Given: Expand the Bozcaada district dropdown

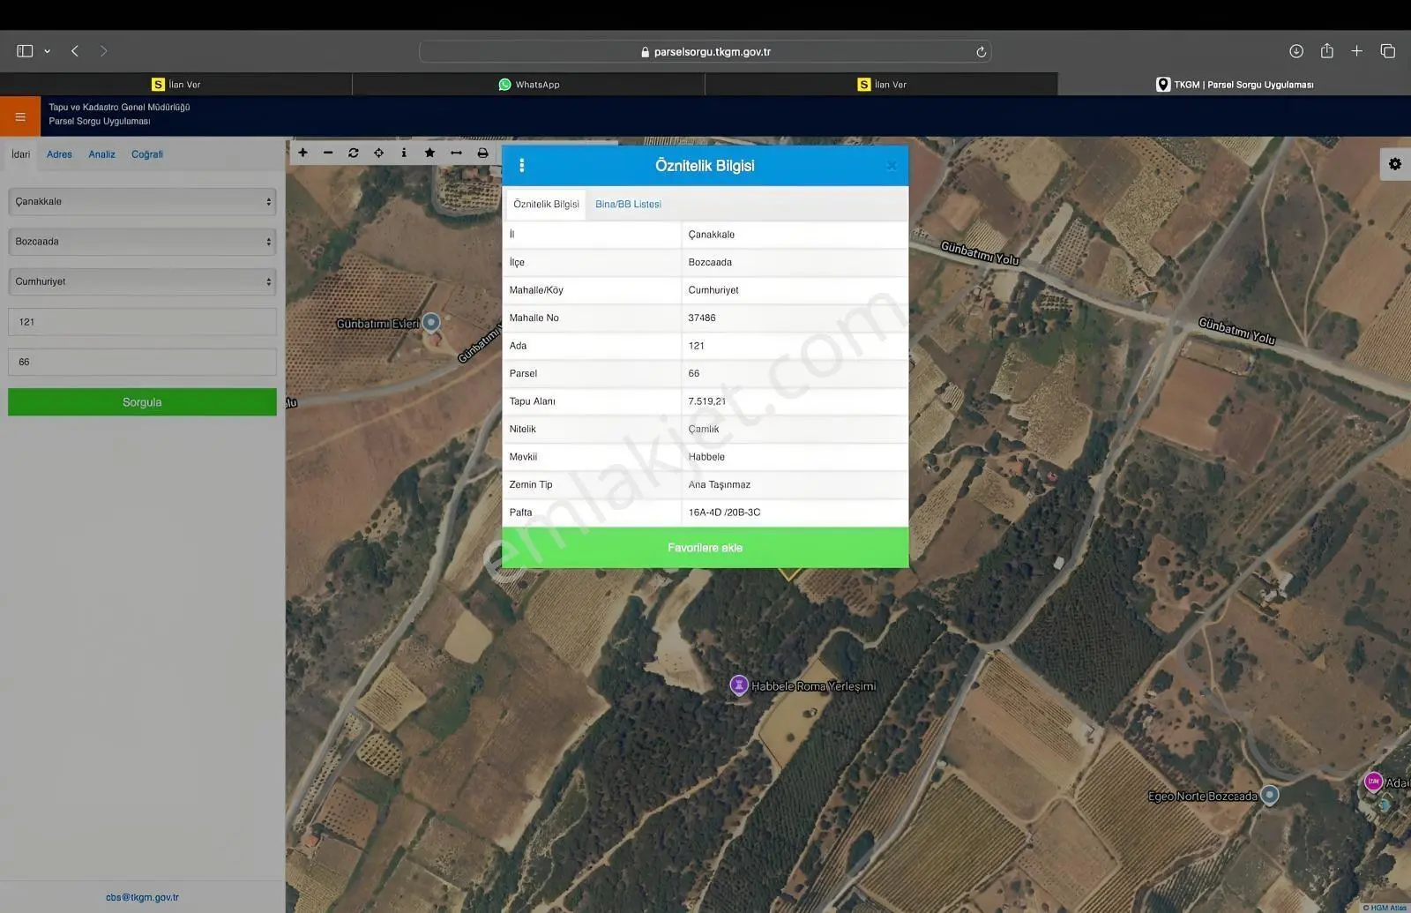Looking at the screenshot, I should (142, 242).
